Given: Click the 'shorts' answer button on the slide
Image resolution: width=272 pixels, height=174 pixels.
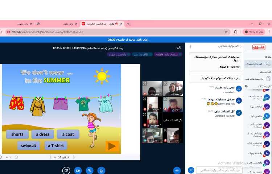Looking at the screenshot, I should click(x=17, y=134).
